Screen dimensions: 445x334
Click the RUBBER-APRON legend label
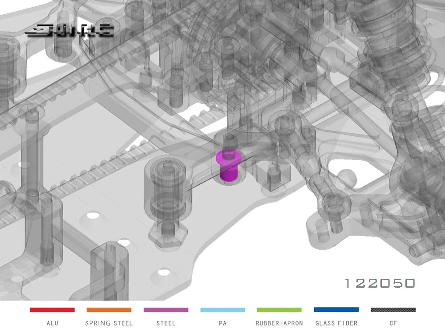click(279, 323)
